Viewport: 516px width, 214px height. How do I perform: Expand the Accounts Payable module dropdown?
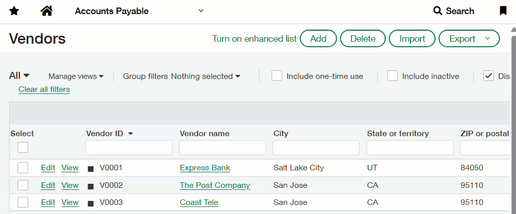tap(201, 11)
